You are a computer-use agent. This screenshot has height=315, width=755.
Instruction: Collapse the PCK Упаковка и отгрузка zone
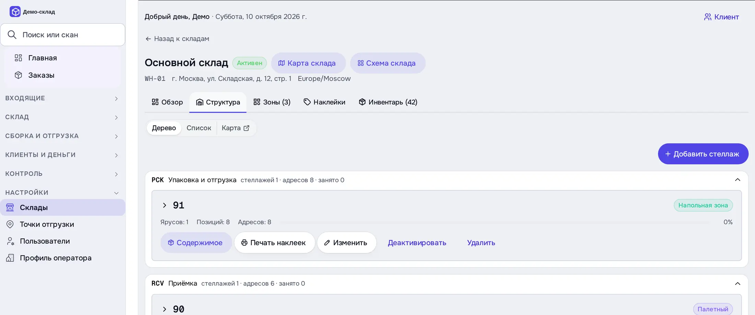(737, 180)
